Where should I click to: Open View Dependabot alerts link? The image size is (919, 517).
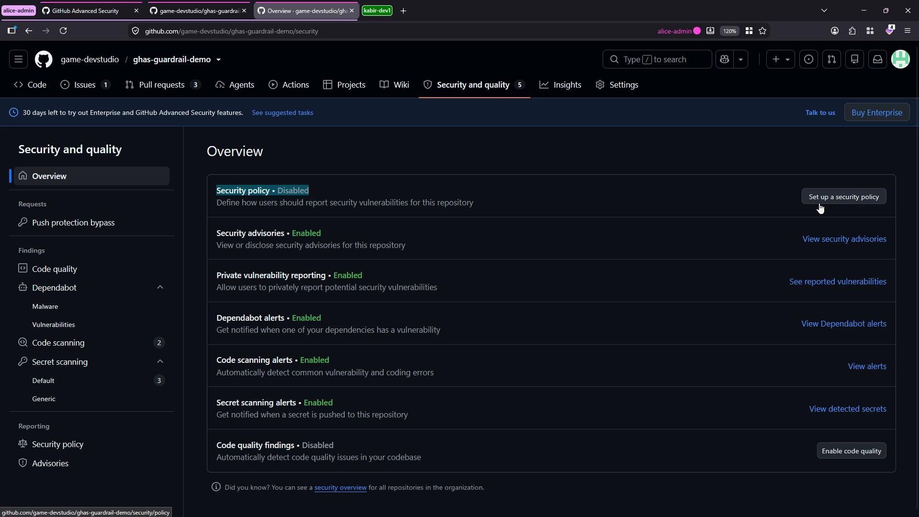pos(844,324)
